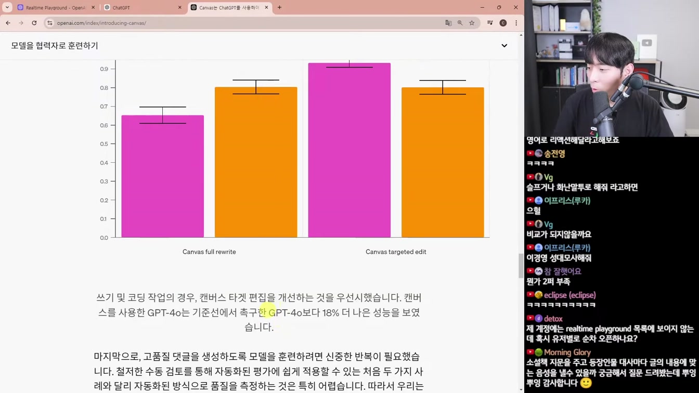699x393 pixels.
Task: Click chat message 이경영 성대모사해줘
Action: (559, 258)
